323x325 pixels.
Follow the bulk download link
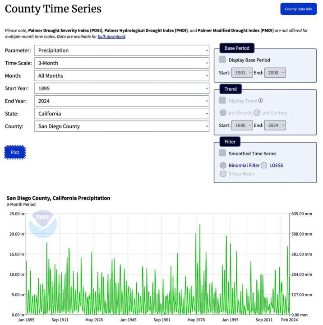(111, 37)
